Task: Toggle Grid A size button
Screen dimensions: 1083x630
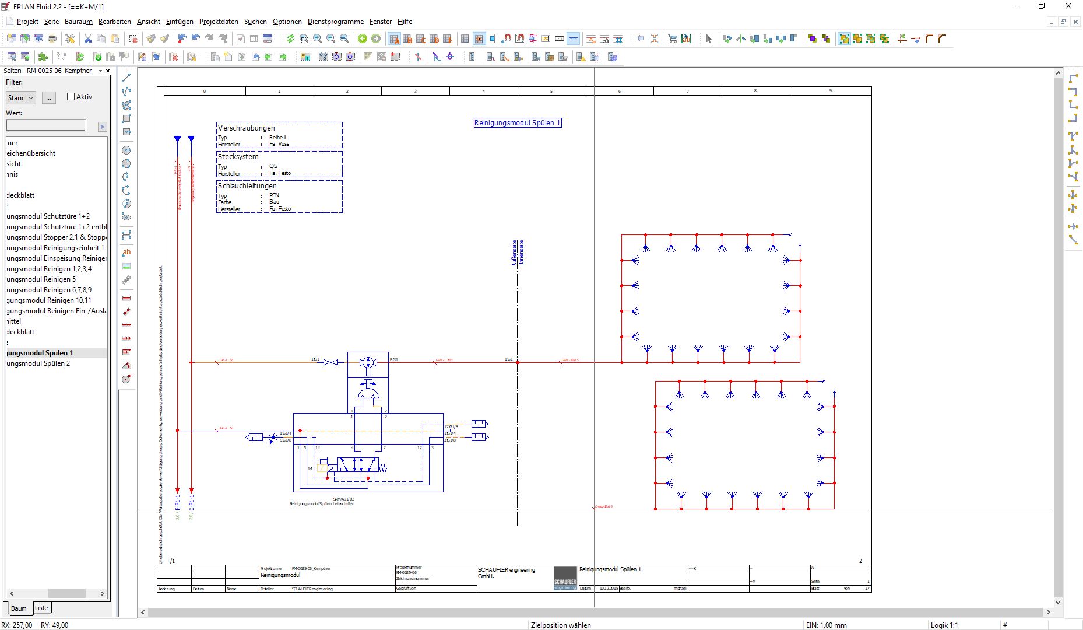Action: 394,39
